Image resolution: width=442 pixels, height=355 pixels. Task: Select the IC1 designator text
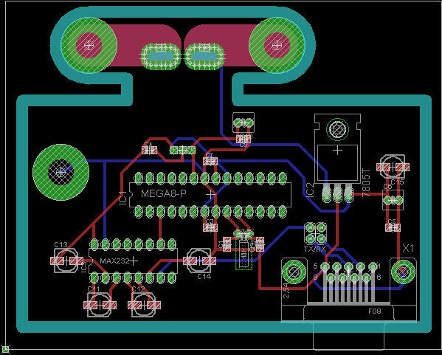(x=122, y=197)
